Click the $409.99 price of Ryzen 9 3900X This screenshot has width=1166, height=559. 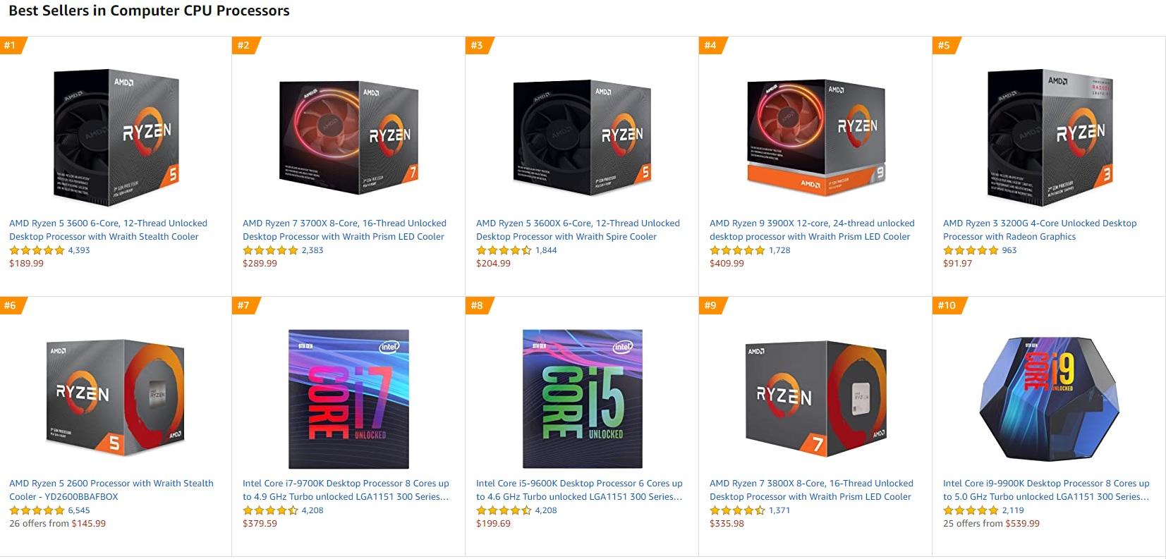[727, 264]
